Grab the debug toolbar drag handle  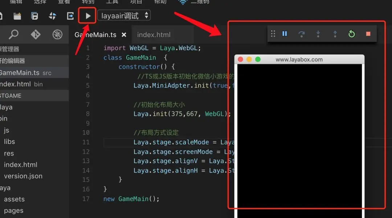coord(273,34)
